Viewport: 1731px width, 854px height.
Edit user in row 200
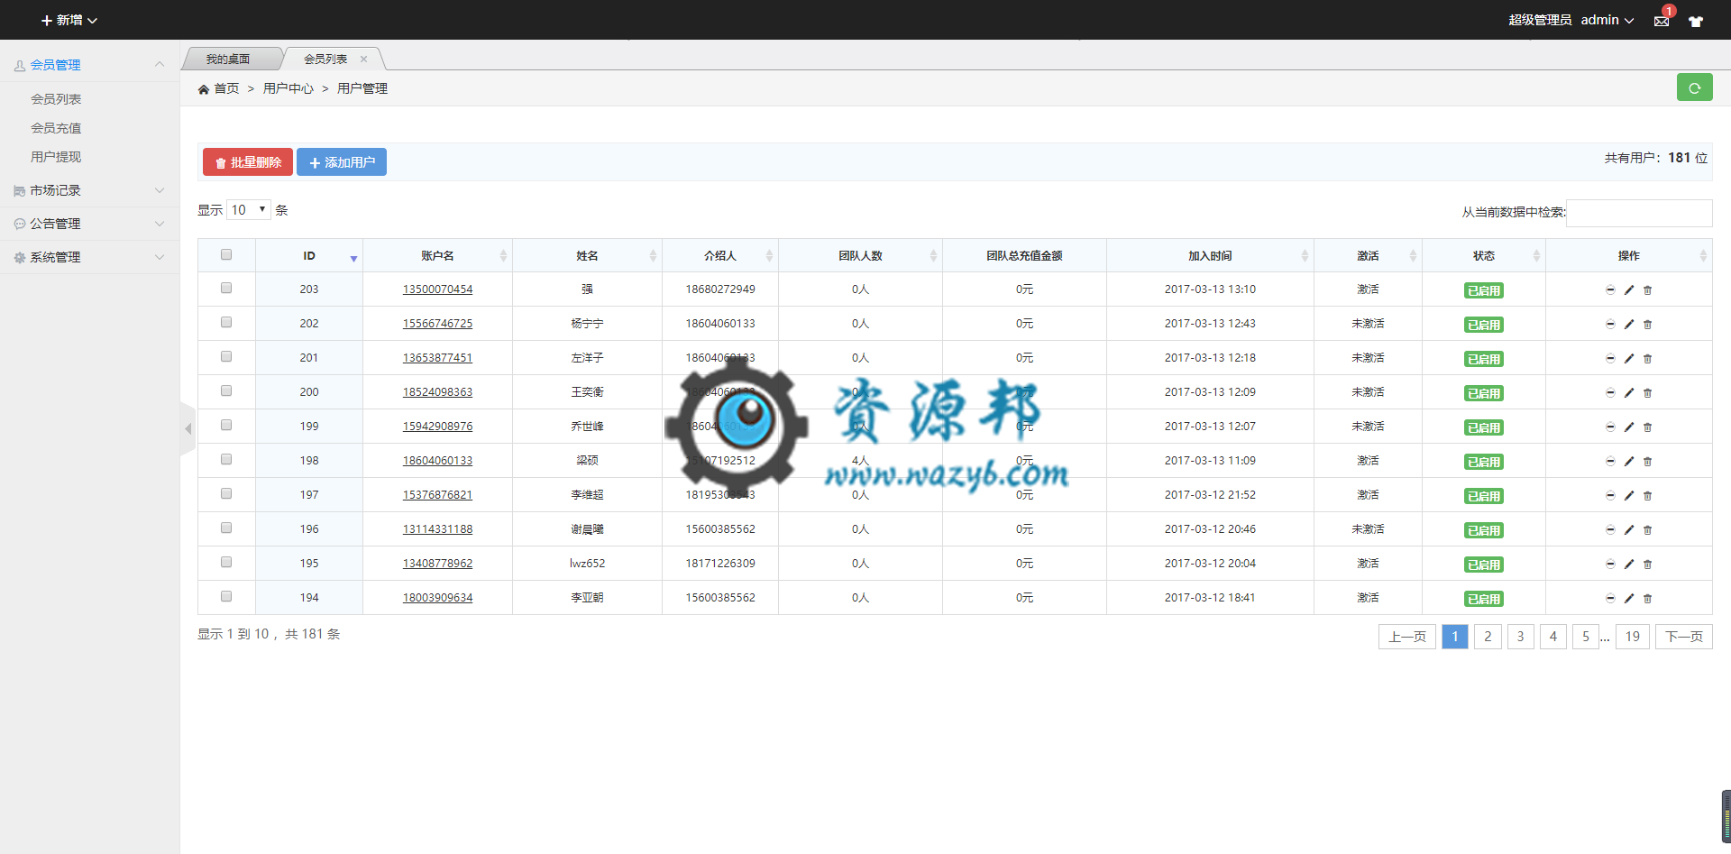coord(1629,393)
